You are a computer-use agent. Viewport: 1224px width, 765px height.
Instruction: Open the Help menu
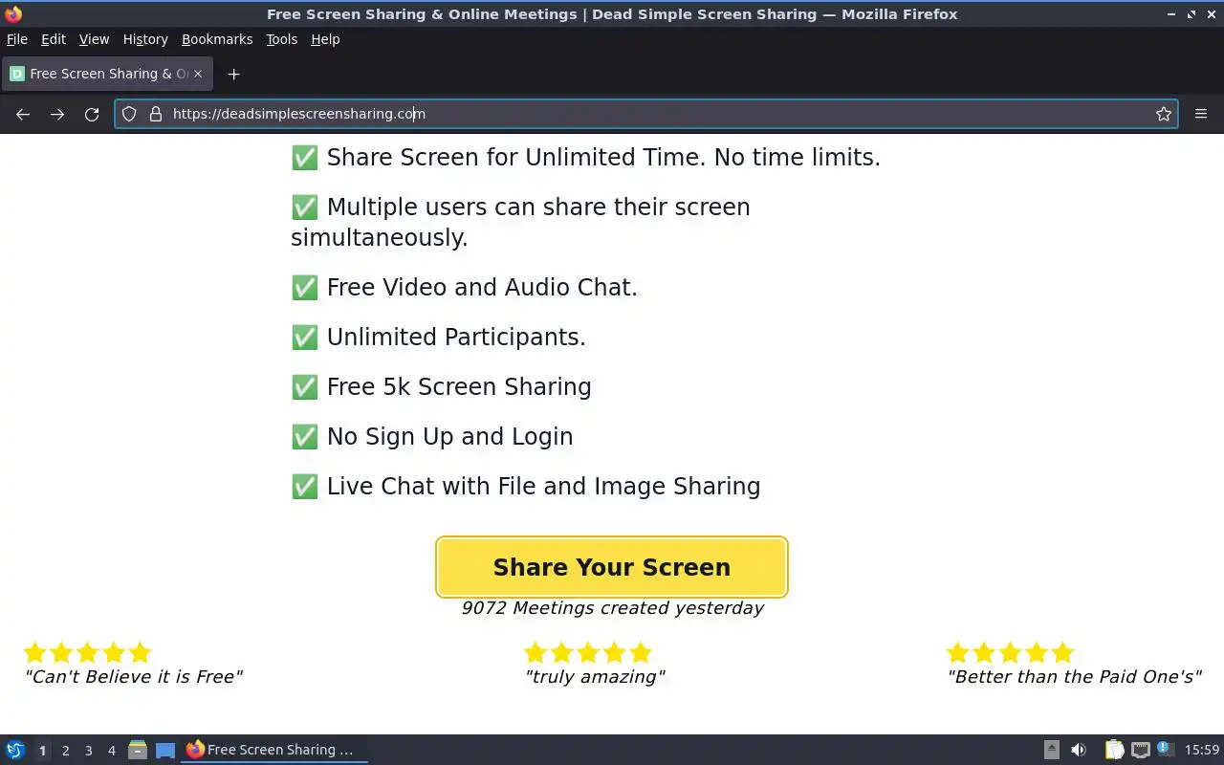[325, 39]
